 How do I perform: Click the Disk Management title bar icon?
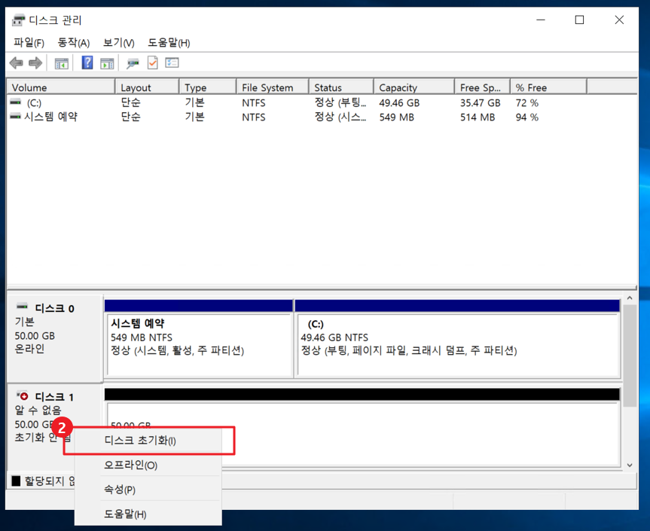18,20
